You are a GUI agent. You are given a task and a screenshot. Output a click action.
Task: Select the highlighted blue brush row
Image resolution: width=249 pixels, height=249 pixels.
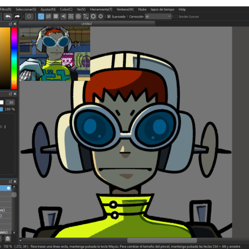click(x=6, y=188)
